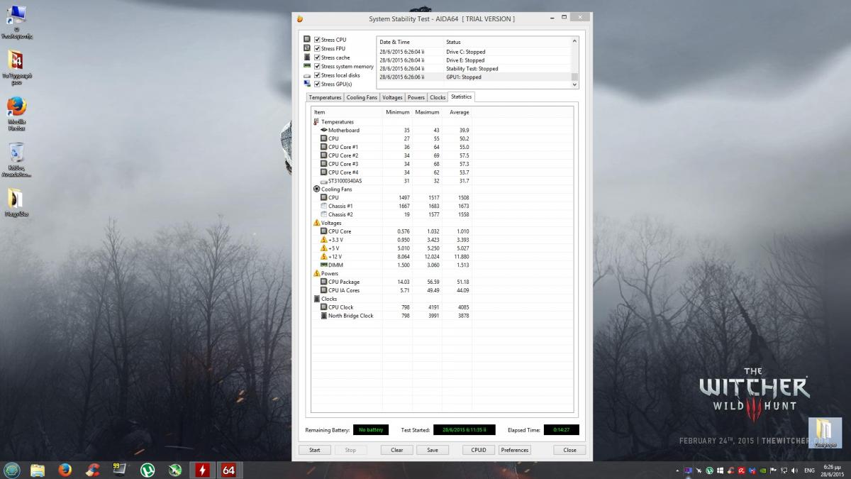Open uTorrent from the taskbar
Image resolution: width=851 pixels, height=479 pixels.
point(148,470)
